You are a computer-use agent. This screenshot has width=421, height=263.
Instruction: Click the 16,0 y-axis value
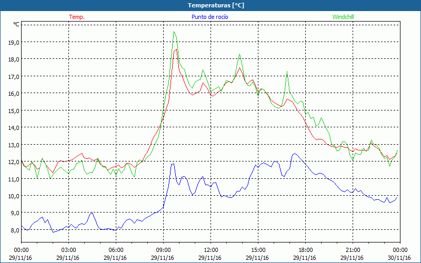[14, 94]
